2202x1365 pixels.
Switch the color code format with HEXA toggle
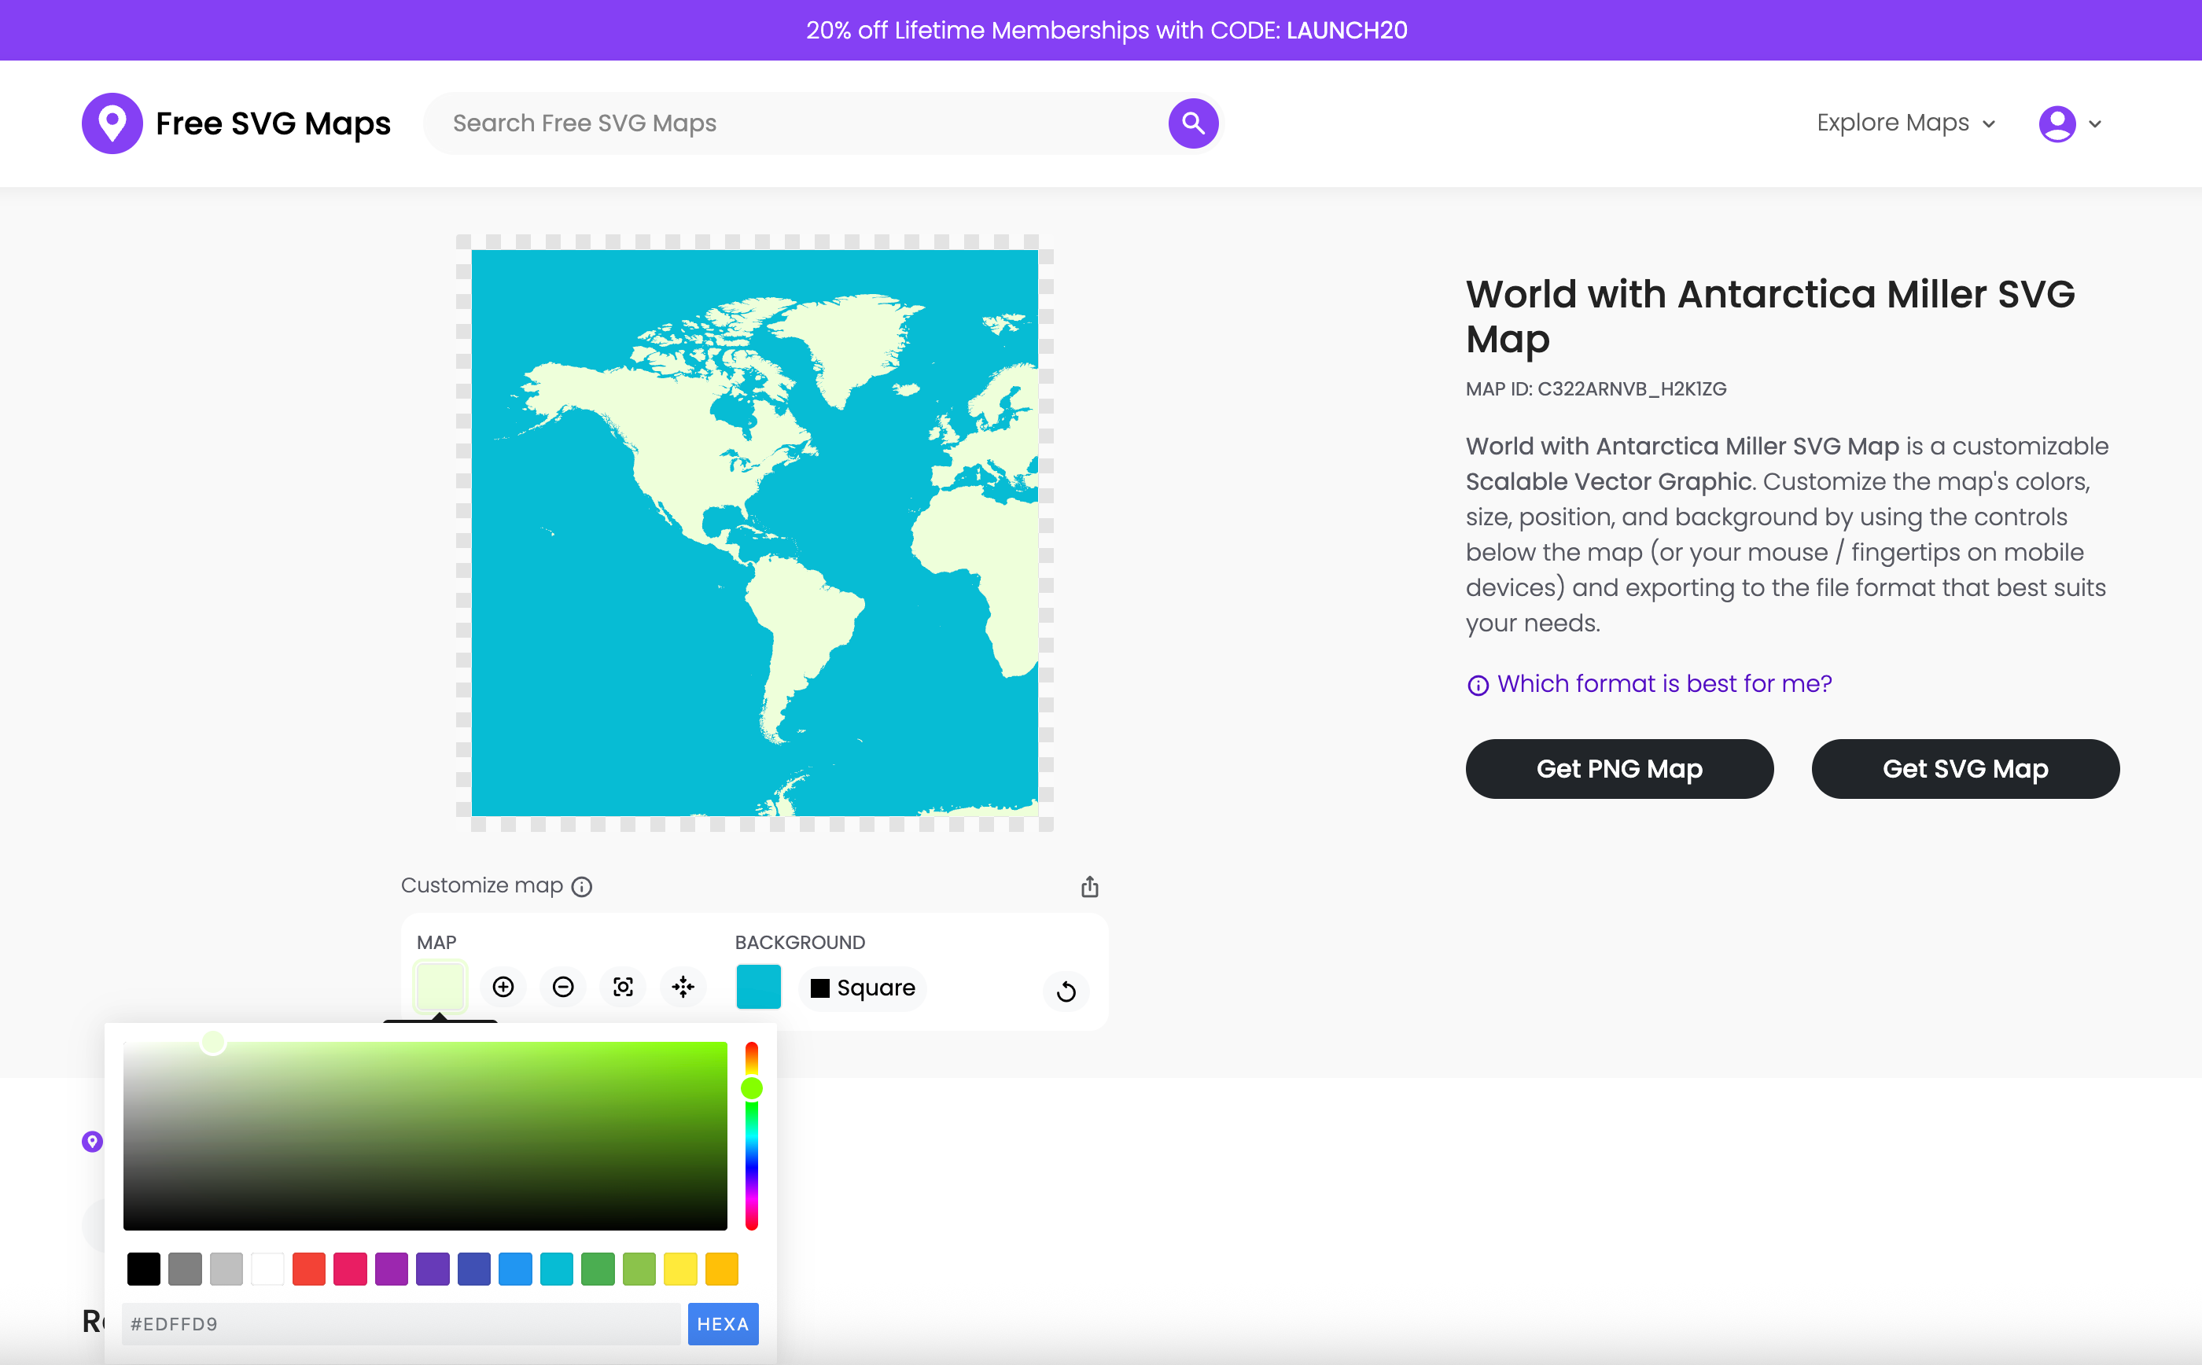click(722, 1323)
